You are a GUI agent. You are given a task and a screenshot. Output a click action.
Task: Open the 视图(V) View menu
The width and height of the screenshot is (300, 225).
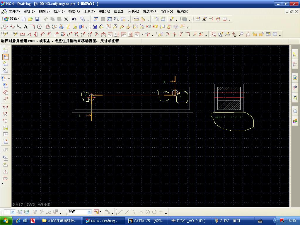[44, 11]
